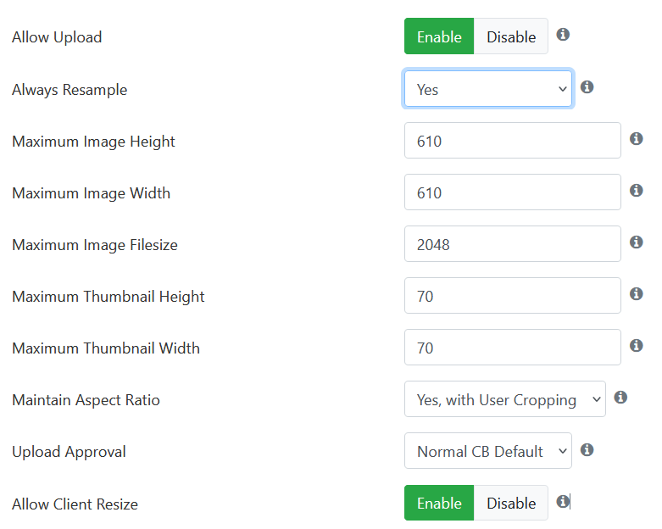The width and height of the screenshot is (662, 529).
Task: Click info icon next to Allow Upload
Action: point(563,34)
